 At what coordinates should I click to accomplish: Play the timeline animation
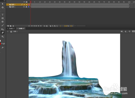pyautogui.click(x=36, y=26)
